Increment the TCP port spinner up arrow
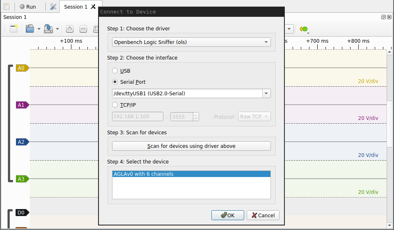 coord(196,115)
